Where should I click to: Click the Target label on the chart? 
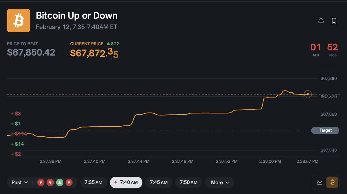[x=324, y=130]
